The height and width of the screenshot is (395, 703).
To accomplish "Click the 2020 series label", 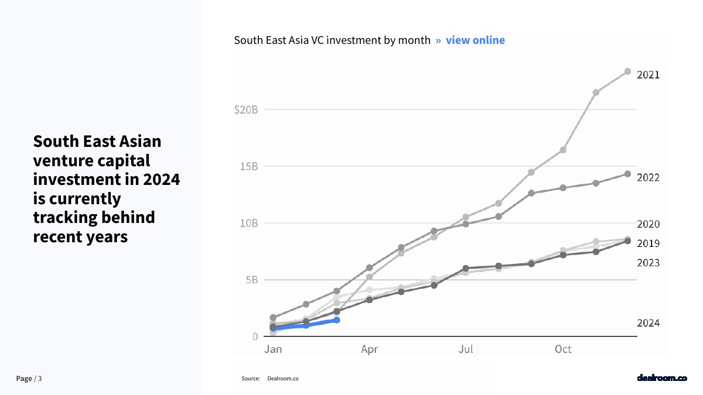I will pyautogui.click(x=648, y=224).
